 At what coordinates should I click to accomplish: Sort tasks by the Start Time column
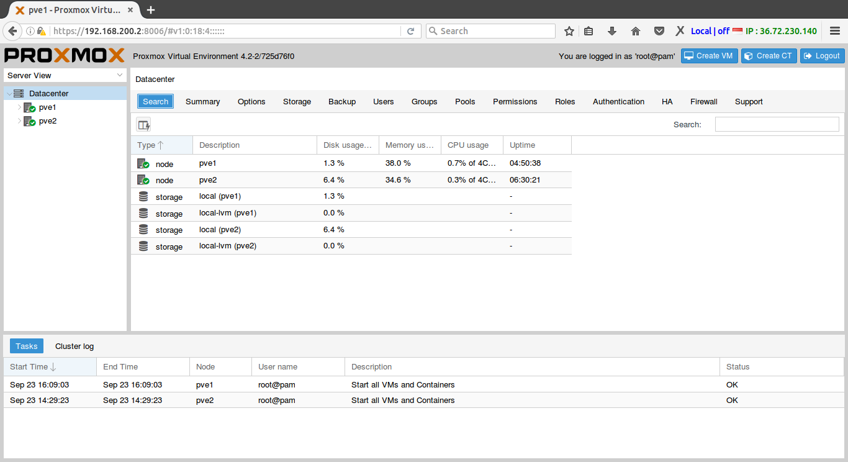click(50, 367)
